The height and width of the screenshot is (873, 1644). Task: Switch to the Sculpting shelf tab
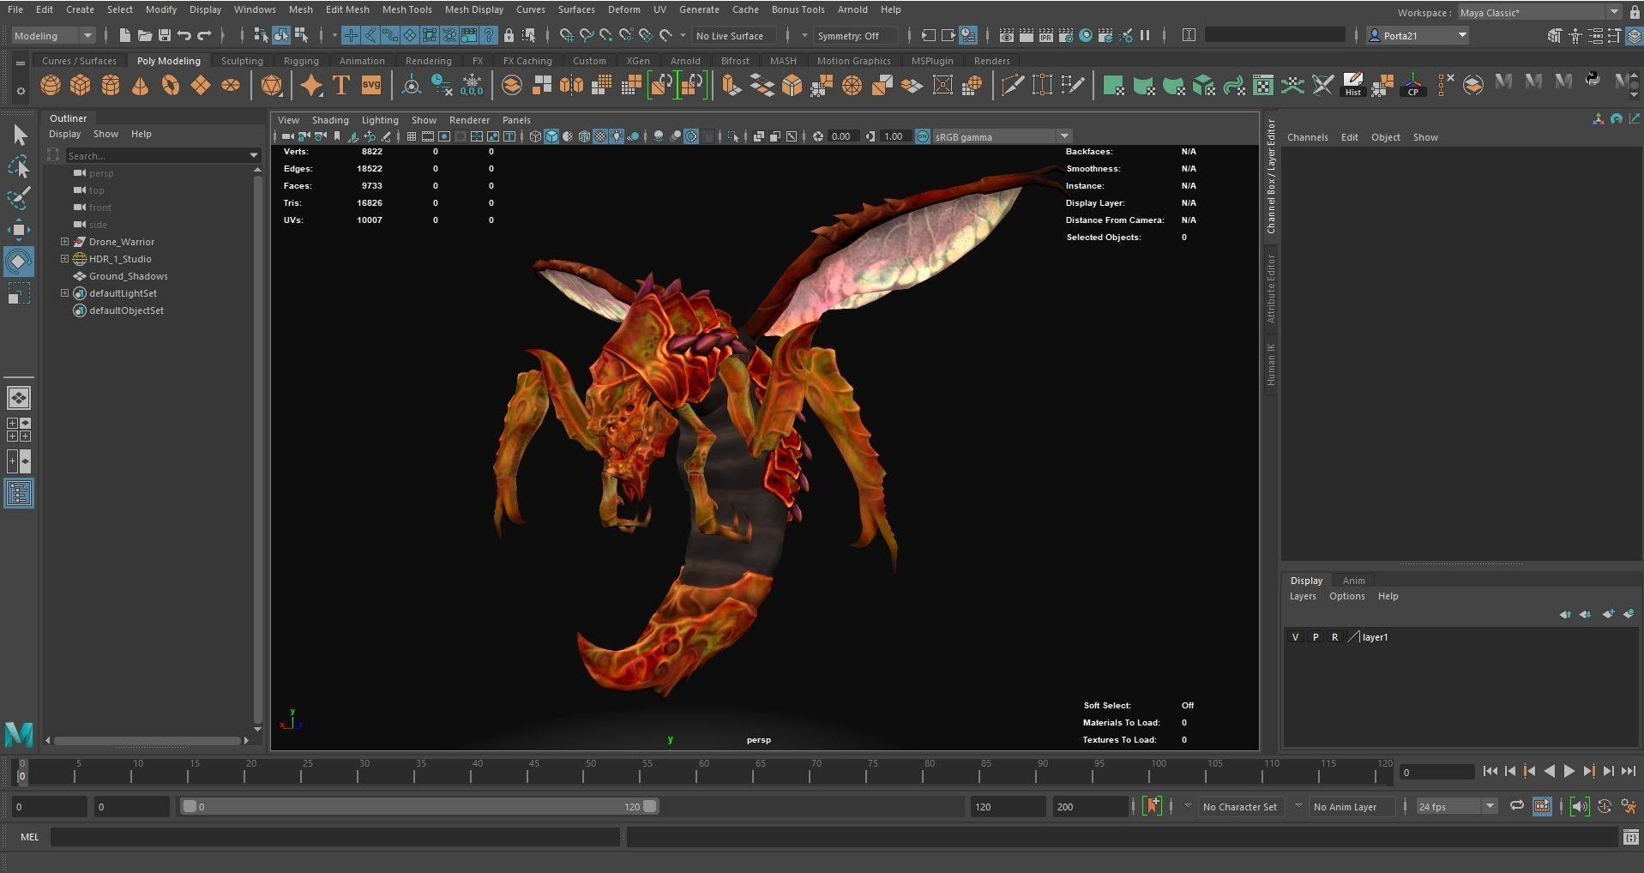(242, 61)
